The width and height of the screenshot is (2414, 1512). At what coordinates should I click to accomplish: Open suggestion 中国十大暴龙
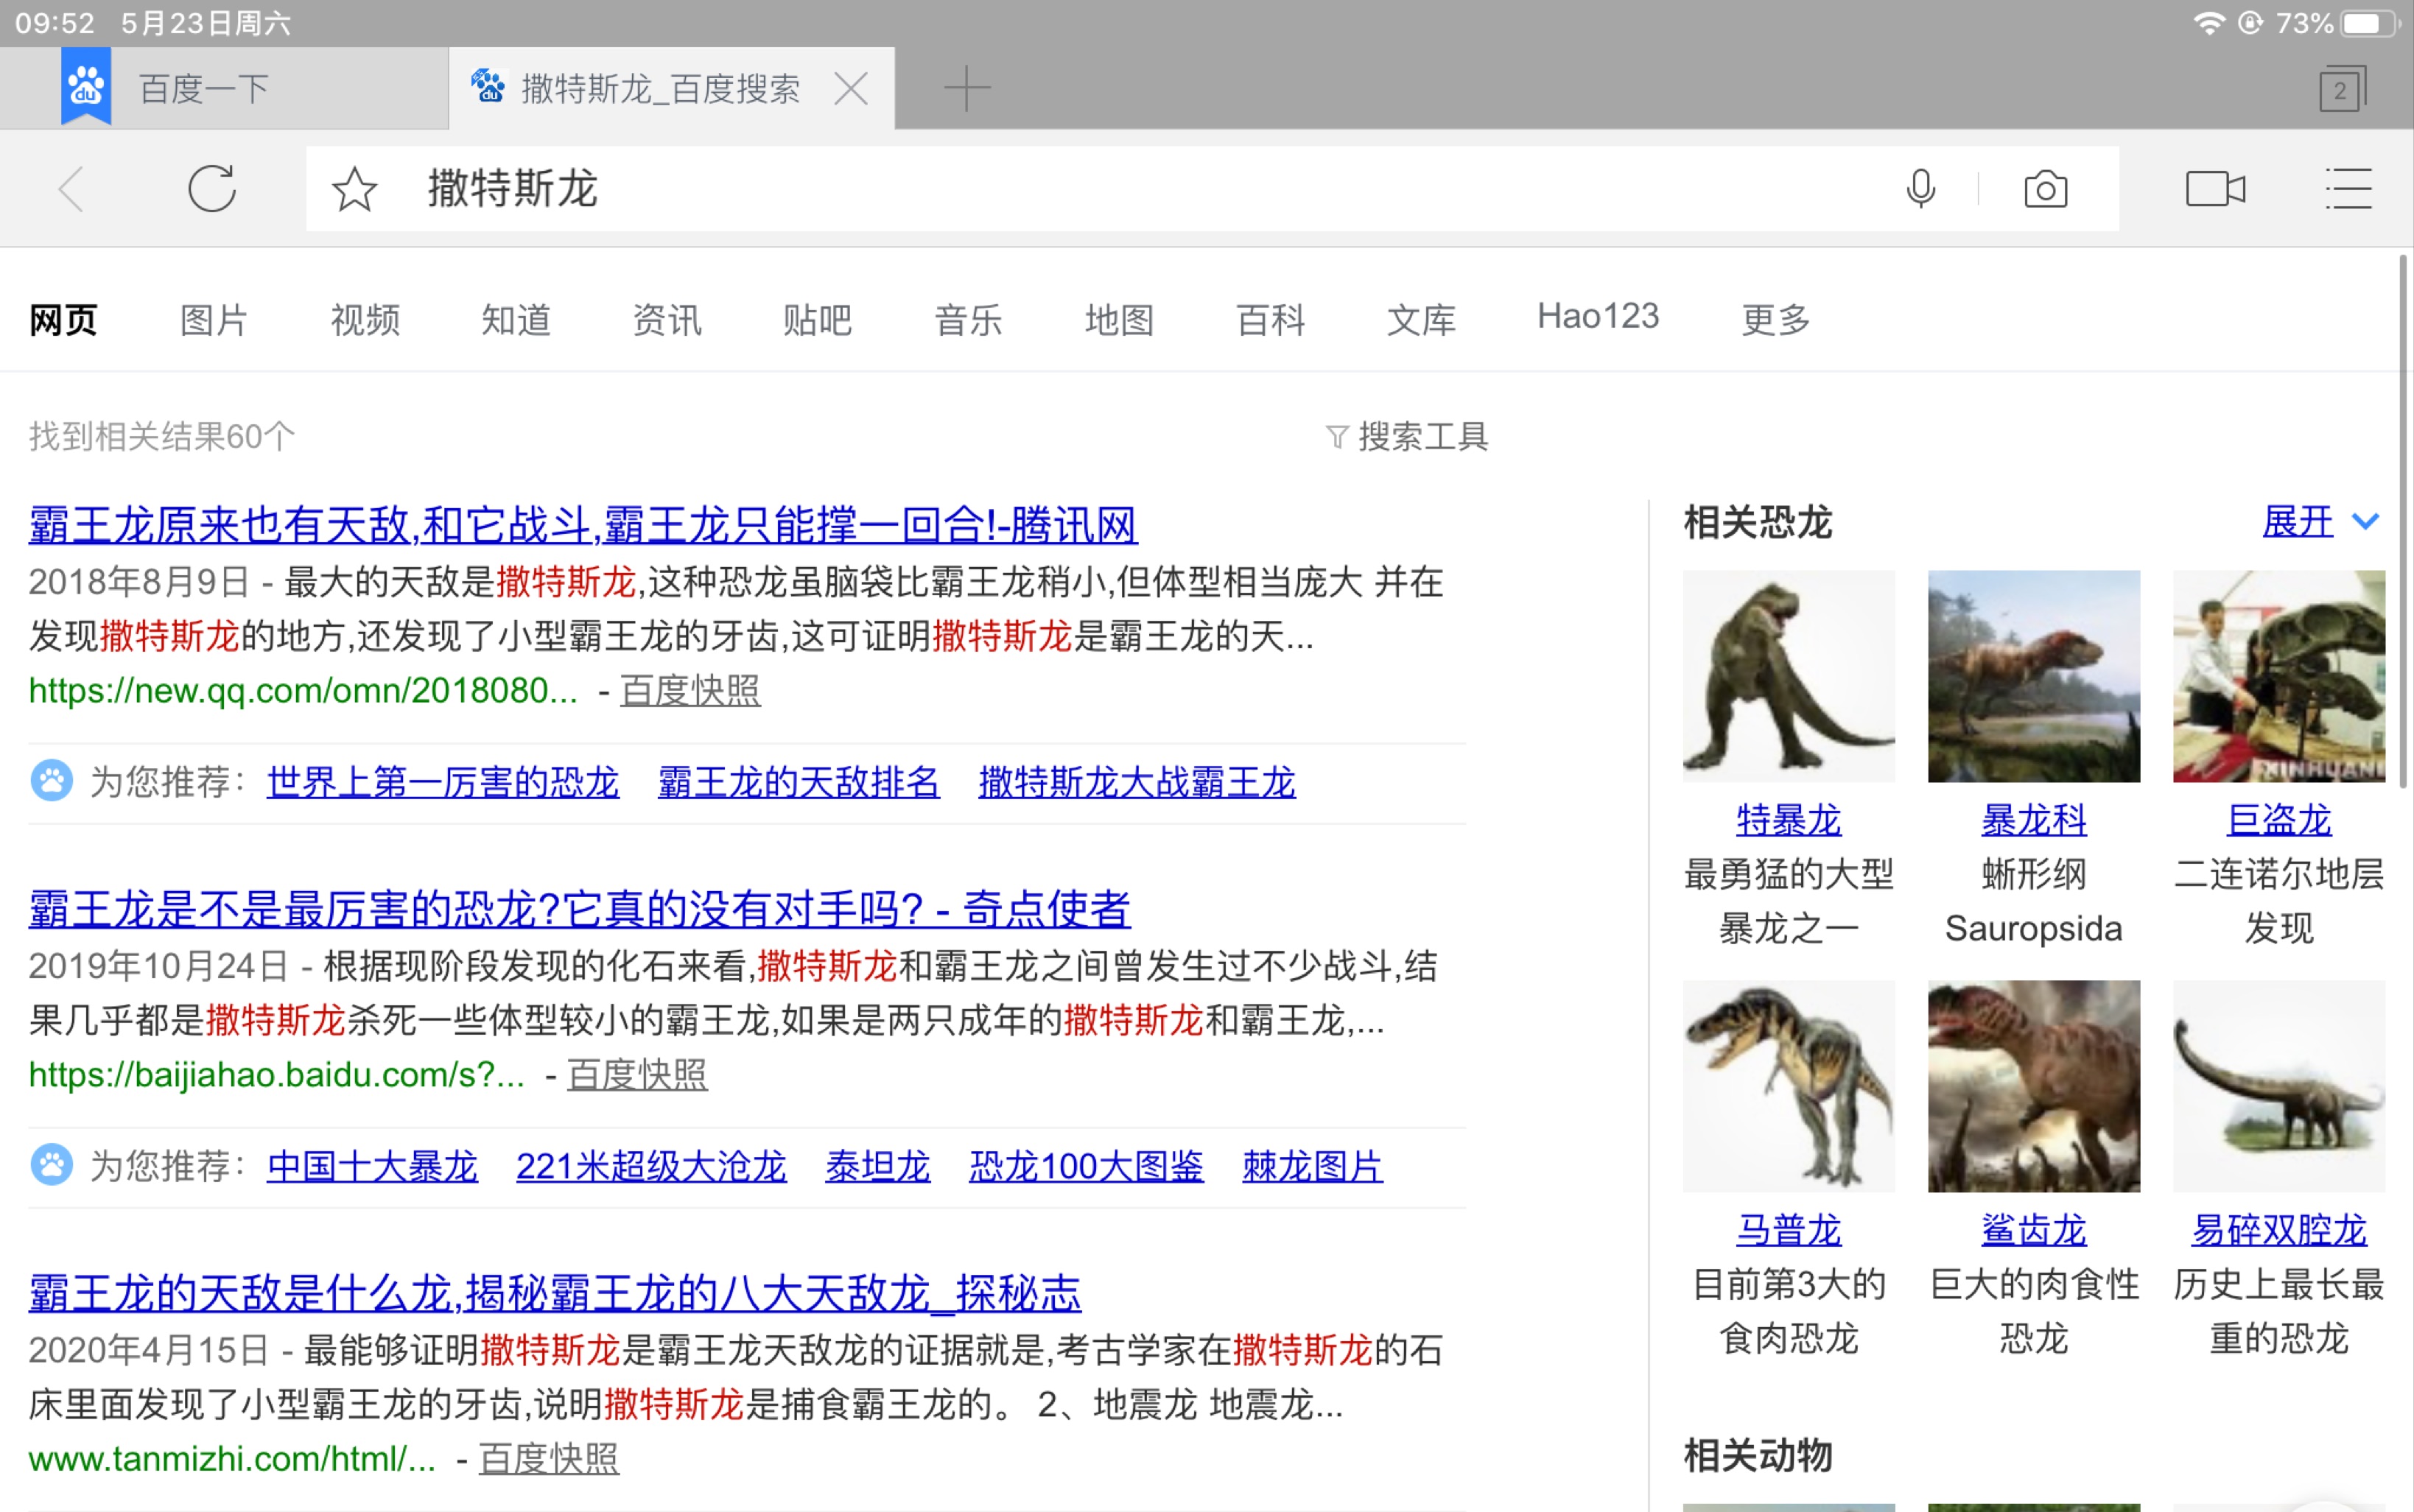coord(372,1165)
